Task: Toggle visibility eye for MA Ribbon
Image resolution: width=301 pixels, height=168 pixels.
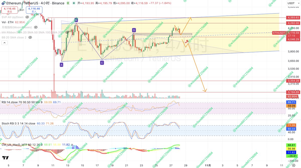Action: (x=67, y=32)
